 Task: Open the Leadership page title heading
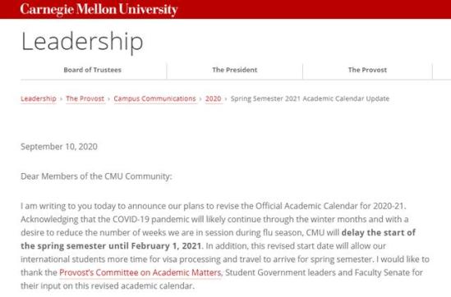click(82, 42)
